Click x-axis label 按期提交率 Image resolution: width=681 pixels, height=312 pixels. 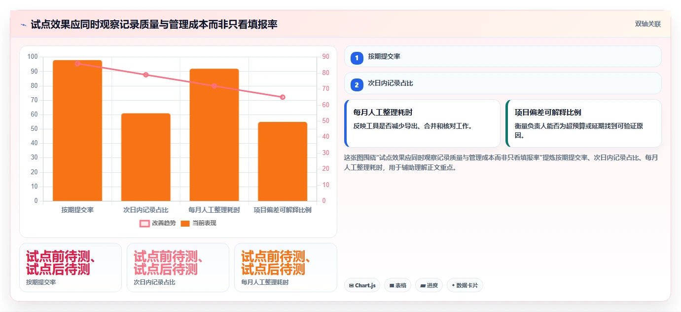pos(77,210)
